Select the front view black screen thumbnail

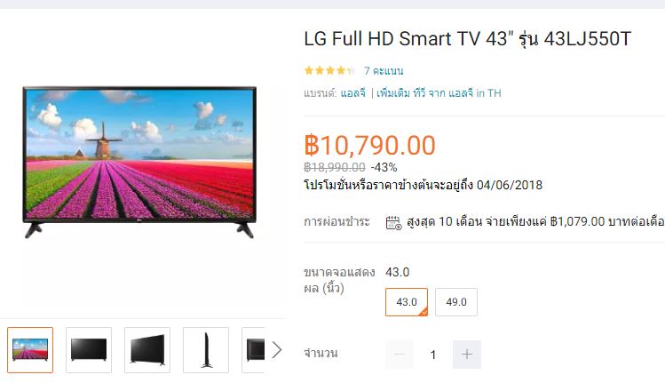pos(89,350)
